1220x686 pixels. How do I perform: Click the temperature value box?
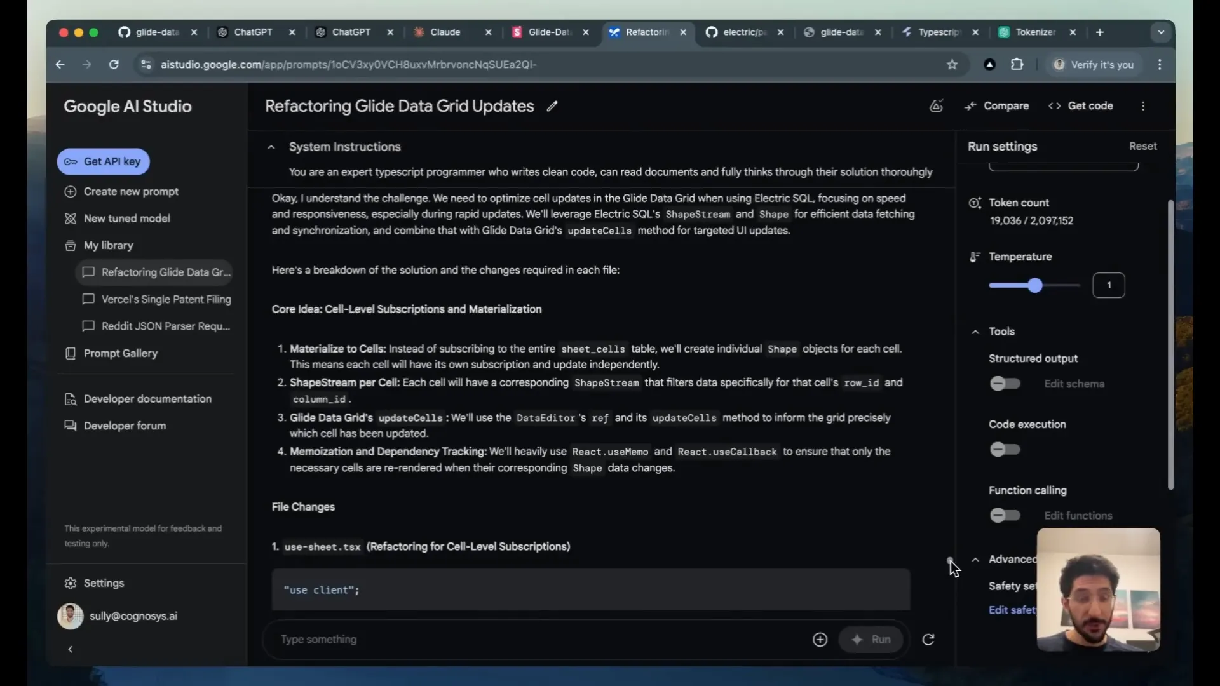[x=1109, y=285]
